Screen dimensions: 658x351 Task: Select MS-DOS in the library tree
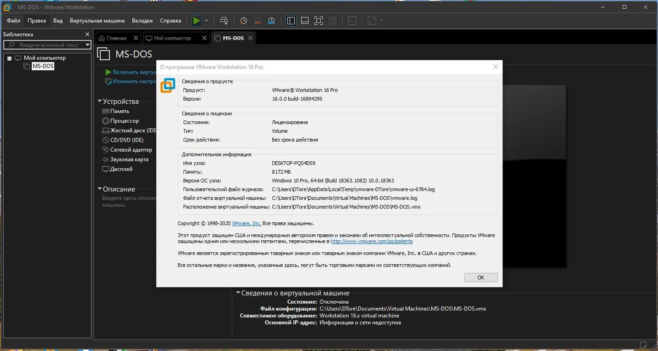tap(43, 66)
